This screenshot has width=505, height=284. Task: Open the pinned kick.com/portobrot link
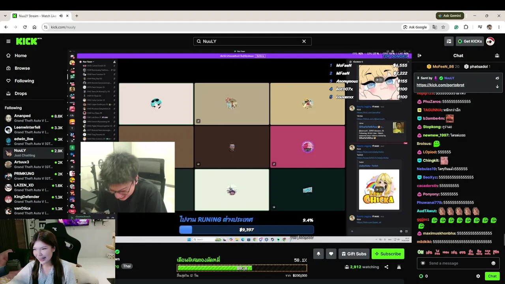tap(440, 85)
